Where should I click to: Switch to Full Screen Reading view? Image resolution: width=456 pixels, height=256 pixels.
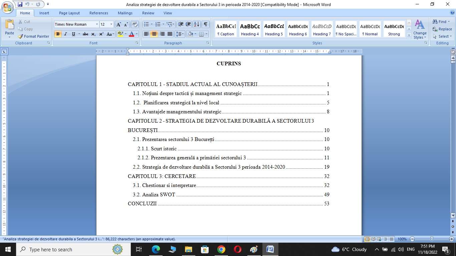tap(373, 239)
